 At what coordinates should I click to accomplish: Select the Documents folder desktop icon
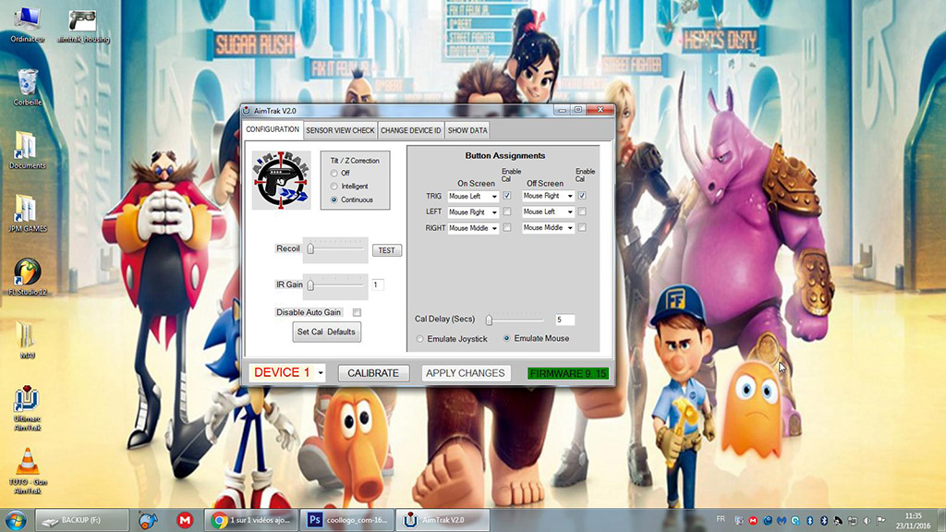(27, 151)
